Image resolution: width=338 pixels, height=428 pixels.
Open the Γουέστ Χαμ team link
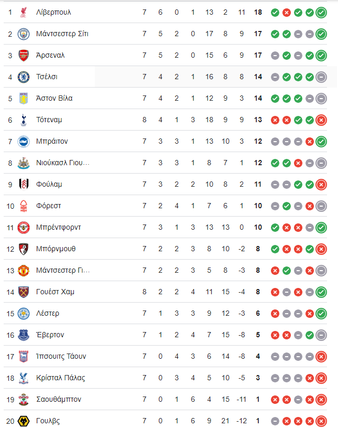55,292
